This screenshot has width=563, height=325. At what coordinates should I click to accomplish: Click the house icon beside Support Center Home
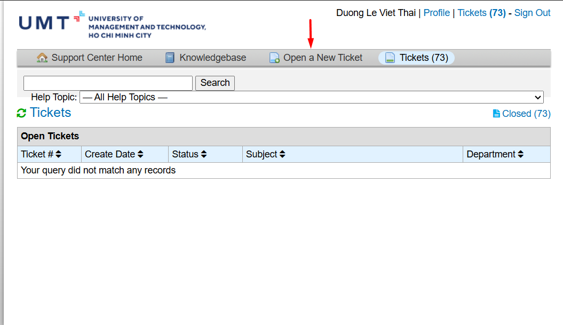[42, 58]
